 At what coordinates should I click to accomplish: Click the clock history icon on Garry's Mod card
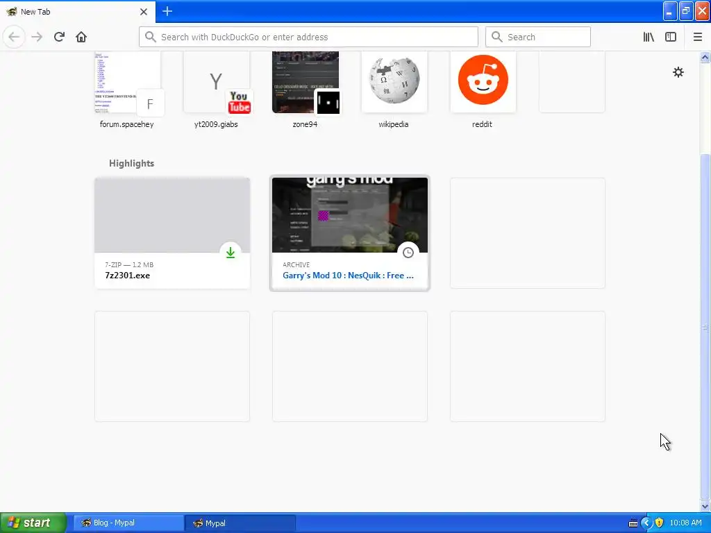point(408,253)
